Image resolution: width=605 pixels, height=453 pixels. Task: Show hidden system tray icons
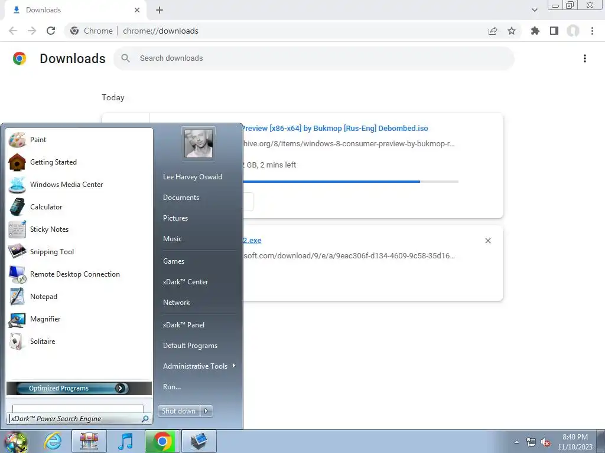[x=516, y=442]
